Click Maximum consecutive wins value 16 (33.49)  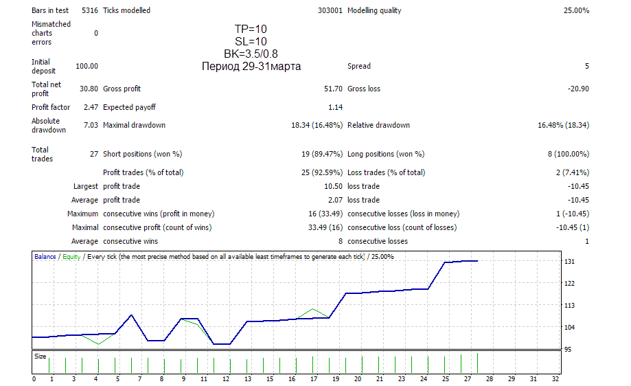325,214
